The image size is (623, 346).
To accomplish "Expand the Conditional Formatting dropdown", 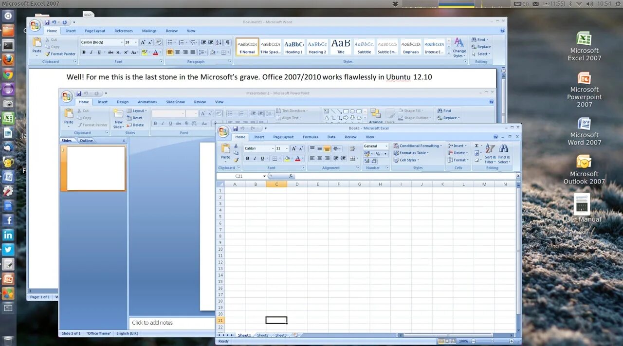I will (441, 146).
